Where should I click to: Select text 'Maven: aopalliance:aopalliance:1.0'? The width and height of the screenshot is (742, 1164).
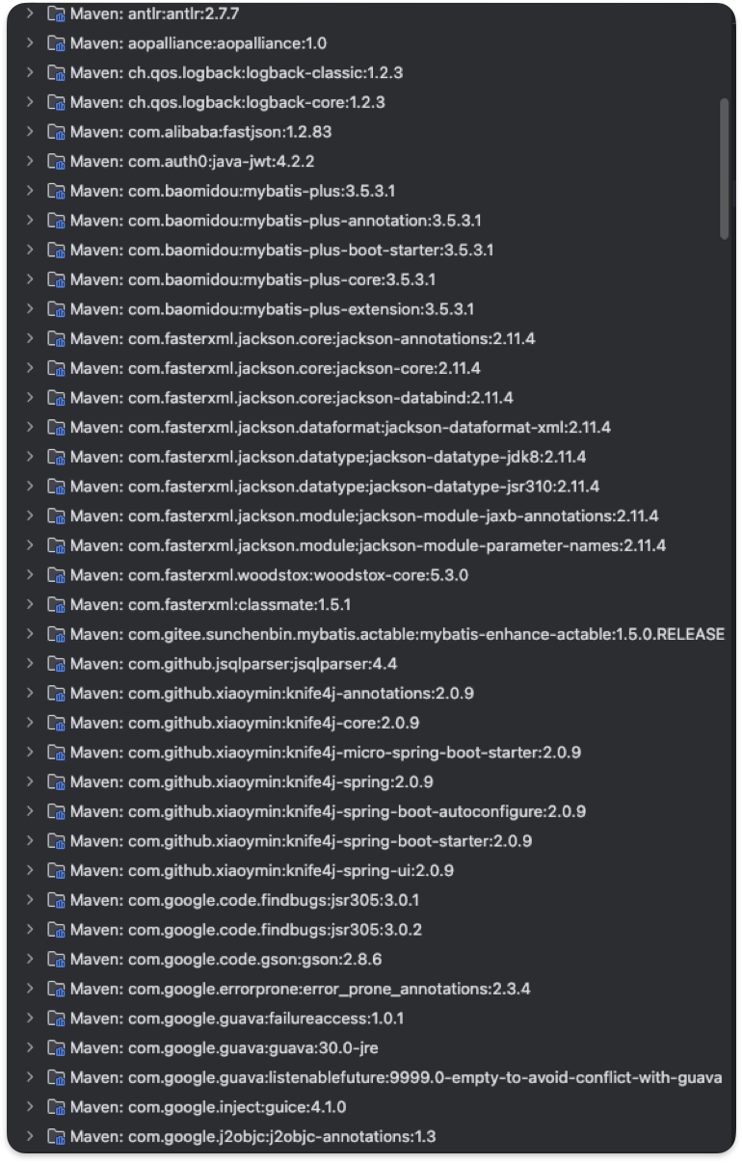point(199,43)
